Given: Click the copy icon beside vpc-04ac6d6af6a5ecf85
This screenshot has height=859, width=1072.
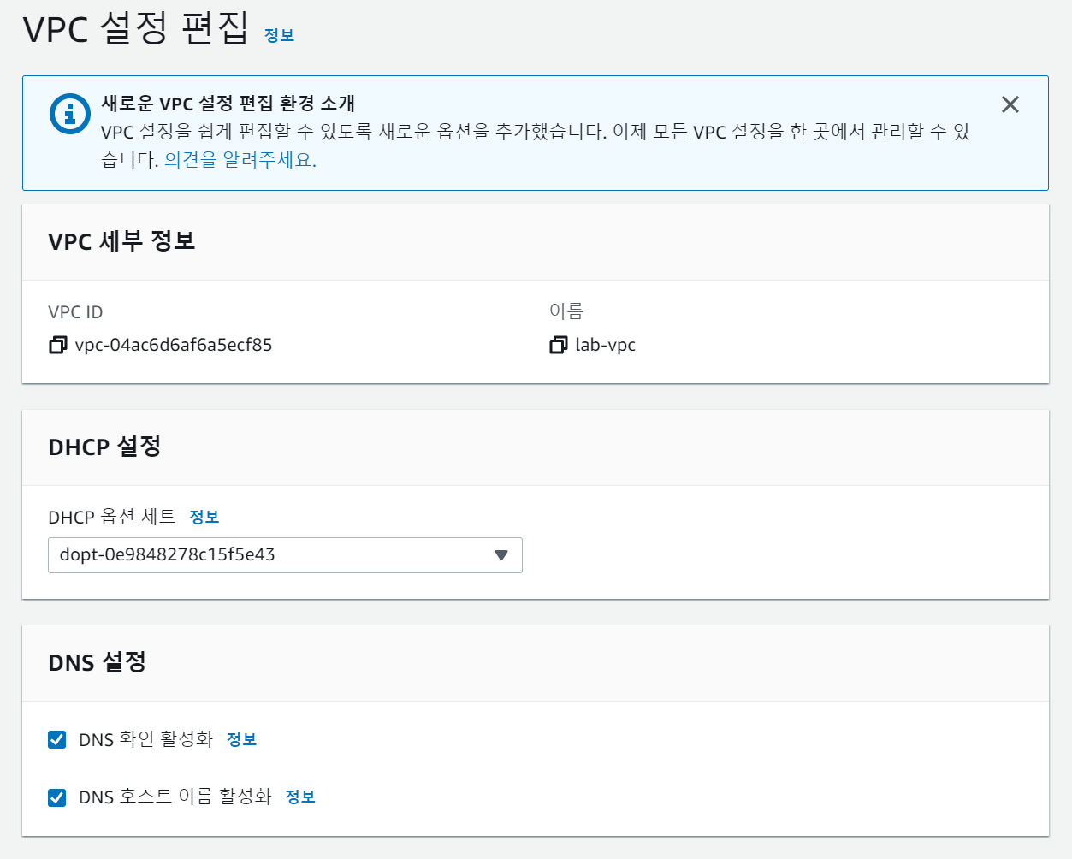Looking at the screenshot, I should (57, 345).
